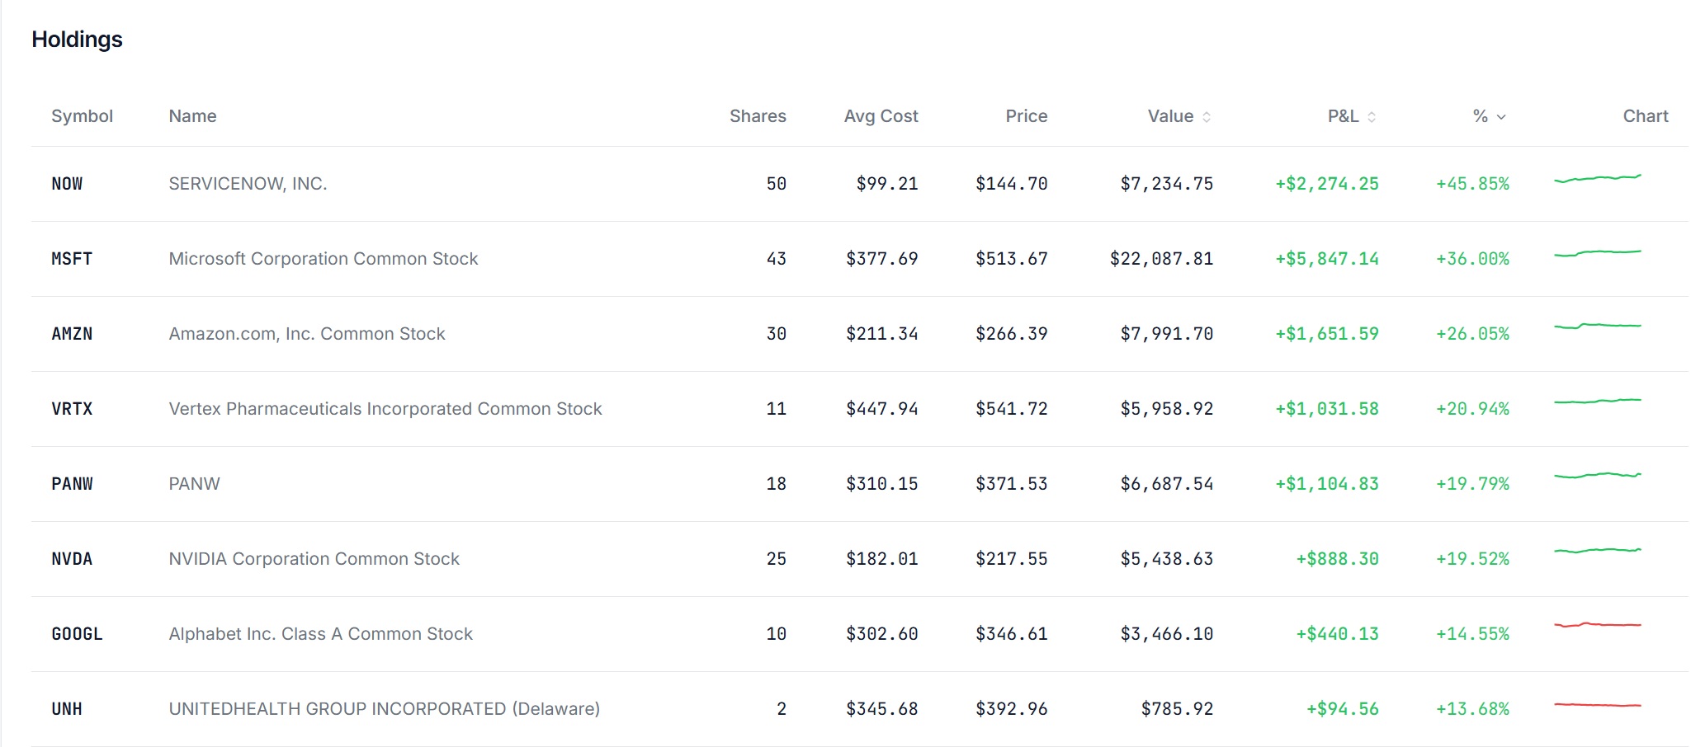Viewport: 1691px width, 747px height.
Task: Click GOOGL average cost $302.60
Action: (882, 634)
